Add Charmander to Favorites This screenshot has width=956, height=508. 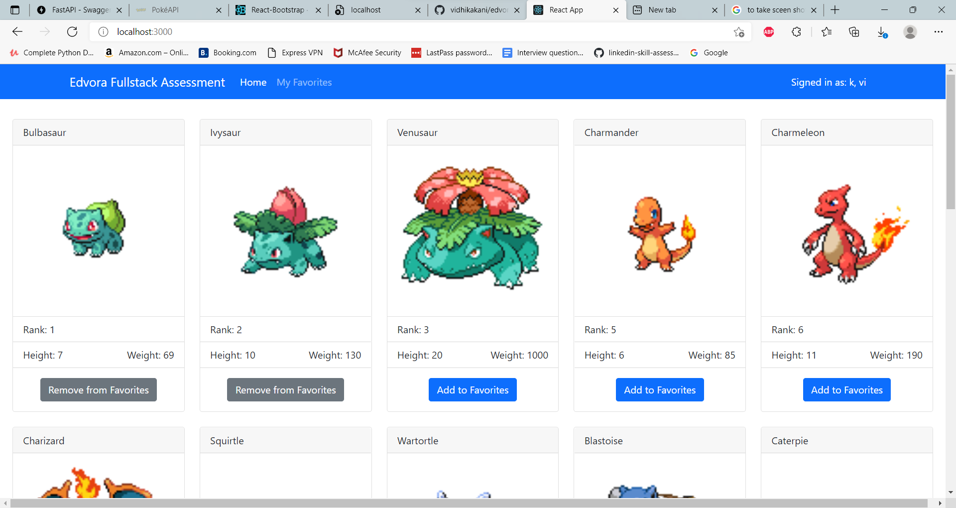click(659, 389)
